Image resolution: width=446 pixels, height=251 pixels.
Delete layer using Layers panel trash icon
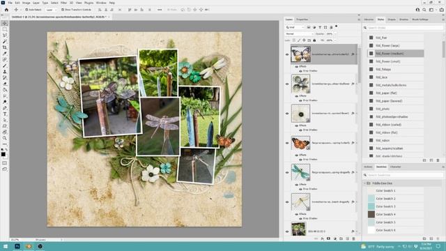[x=353, y=238]
